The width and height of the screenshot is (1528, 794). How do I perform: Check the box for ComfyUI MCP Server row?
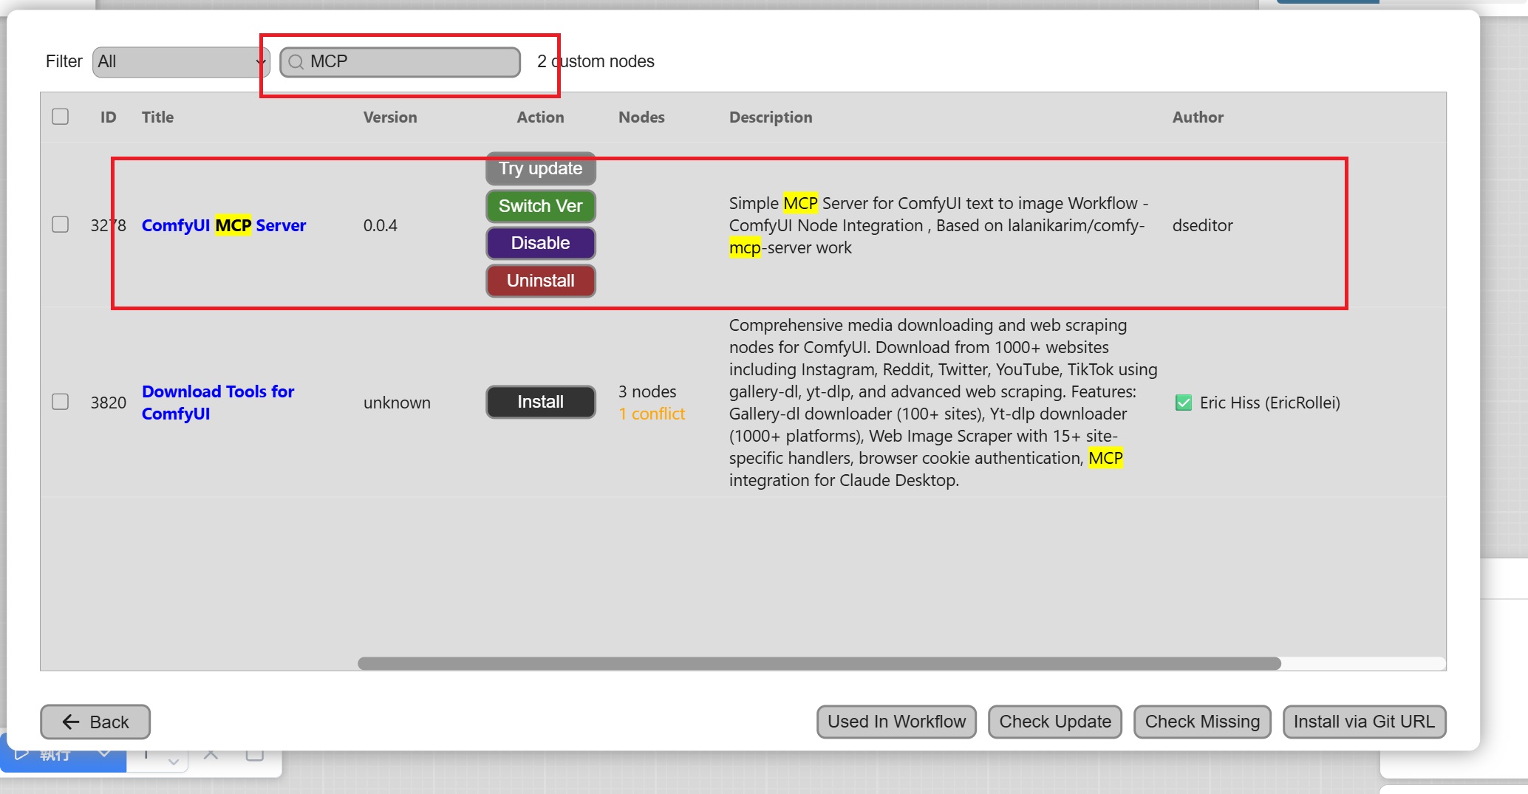pyautogui.click(x=61, y=225)
